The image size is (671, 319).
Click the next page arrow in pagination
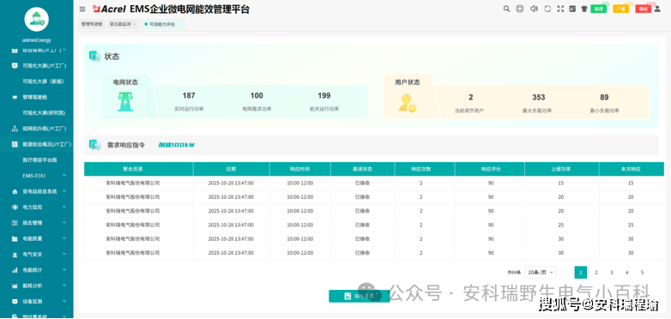pyautogui.click(x=657, y=273)
